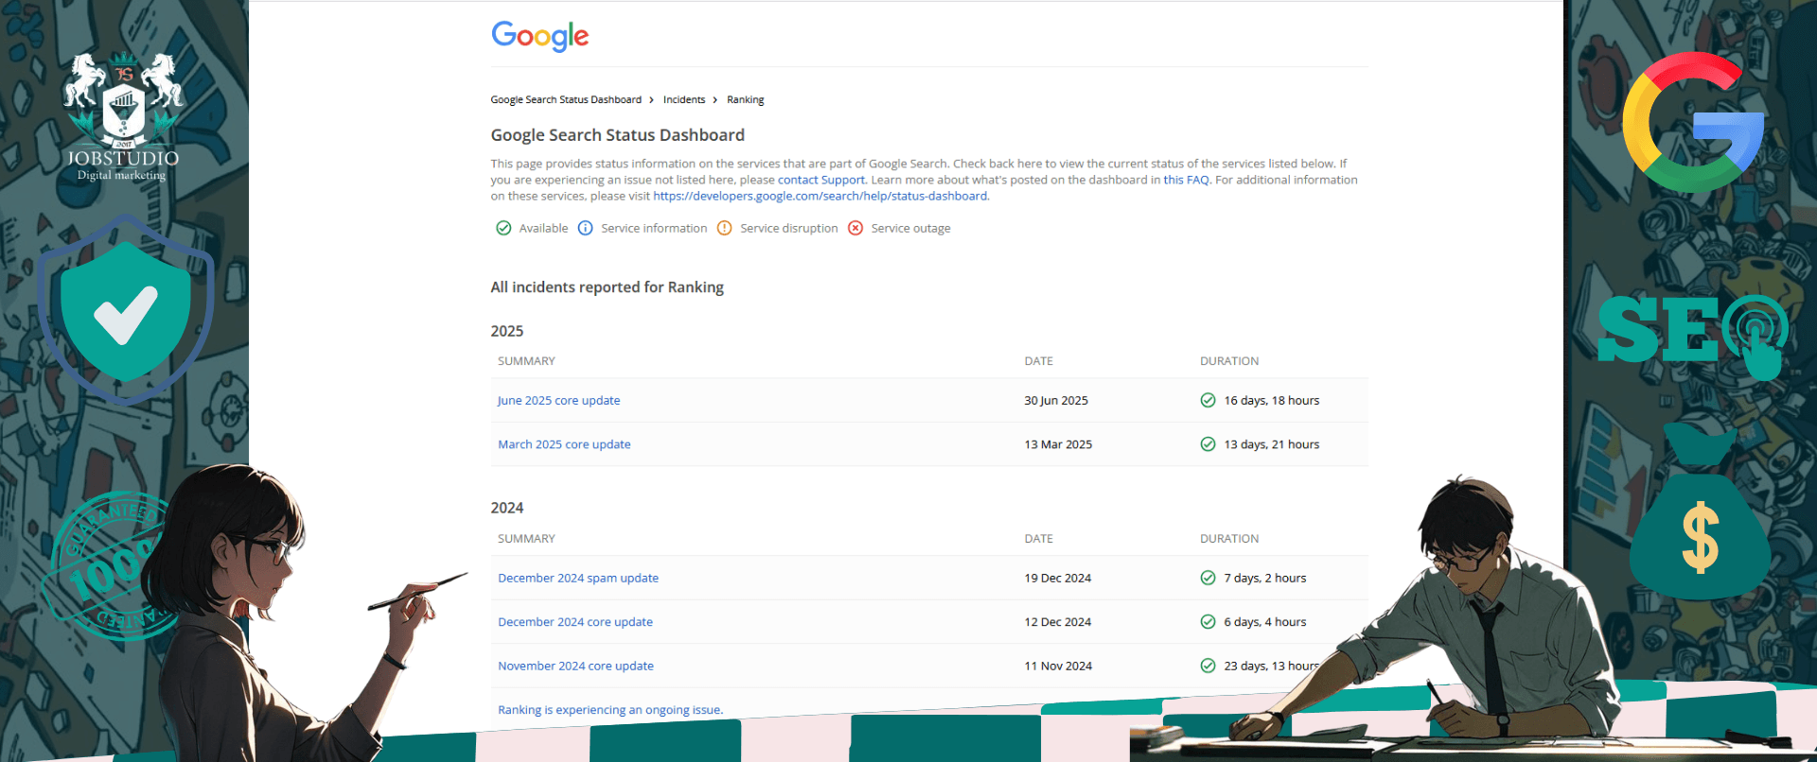Open the December 2024 spam update incident

578,579
